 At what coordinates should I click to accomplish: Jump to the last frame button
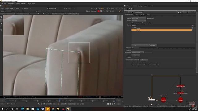72,104
